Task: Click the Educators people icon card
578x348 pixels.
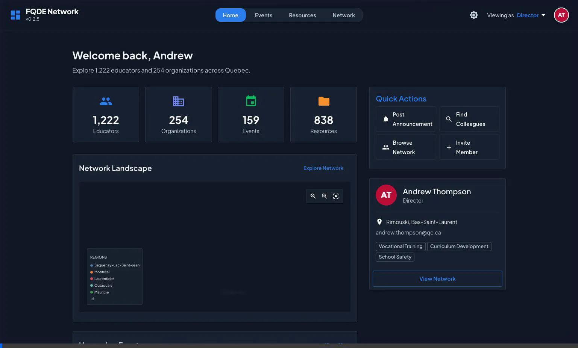Action: pyautogui.click(x=106, y=115)
